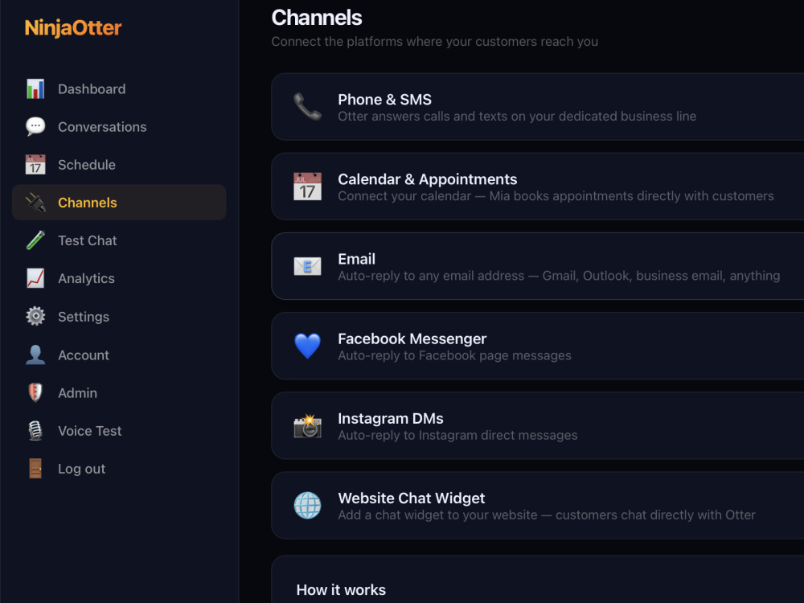Image resolution: width=804 pixels, height=603 pixels.
Task: Click the Analytics chart icon
Action: pos(35,278)
